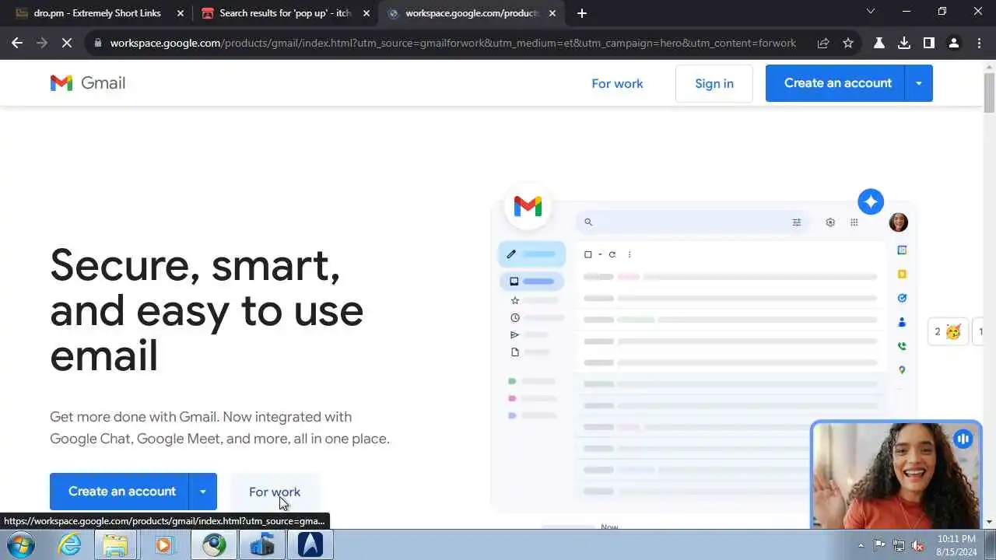Viewport: 996px width, 560px height.
Task: Click the sent arrow icon in illustration sidebar
Action: click(x=514, y=335)
